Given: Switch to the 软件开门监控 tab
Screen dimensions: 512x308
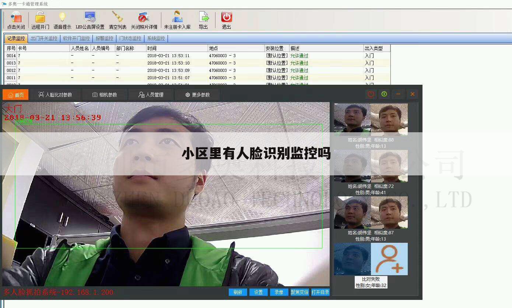Looking at the screenshot, I should [x=76, y=38].
